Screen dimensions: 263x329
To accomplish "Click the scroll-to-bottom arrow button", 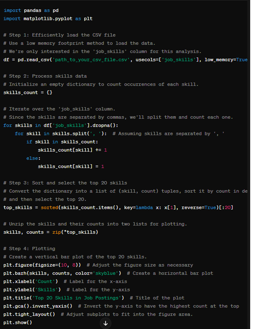I will click(x=106, y=323).
